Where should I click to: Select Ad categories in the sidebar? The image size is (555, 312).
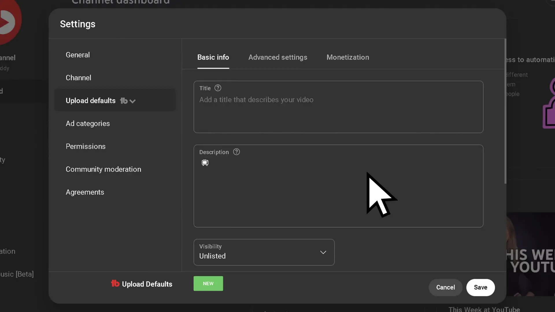(x=88, y=124)
